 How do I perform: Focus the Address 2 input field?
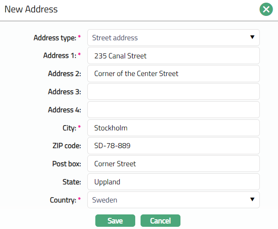173,74
